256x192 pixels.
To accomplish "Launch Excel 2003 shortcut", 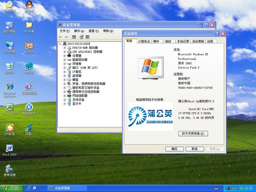I will pos(10,109).
